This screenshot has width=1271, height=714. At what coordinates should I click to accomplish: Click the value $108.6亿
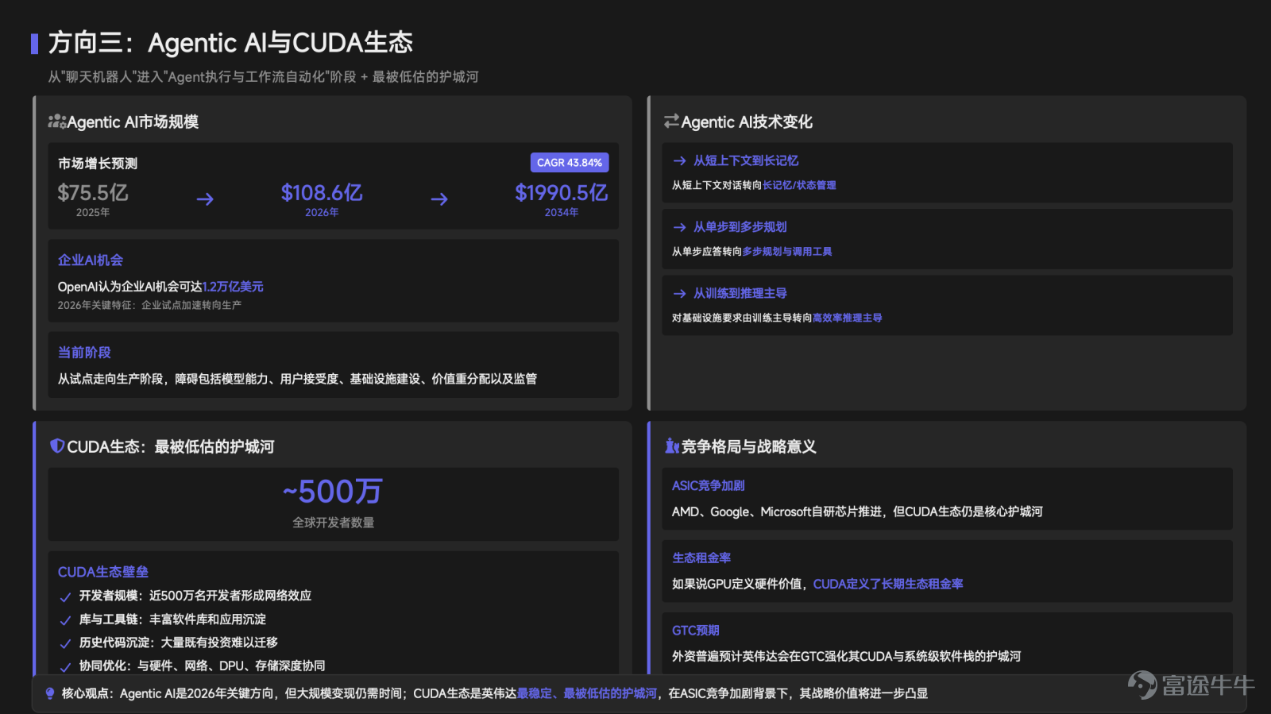pyautogui.click(x=322, y=192)
